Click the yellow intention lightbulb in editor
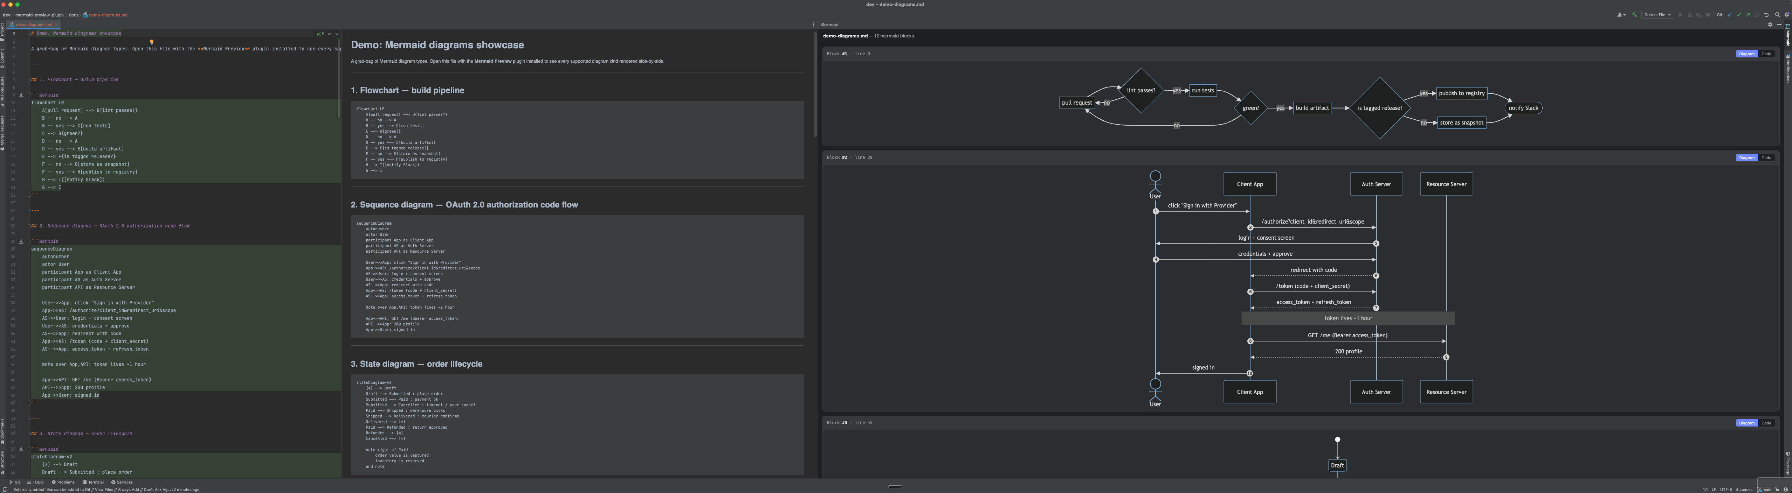Screen dimensions: 1792x493 pos(152,42)
